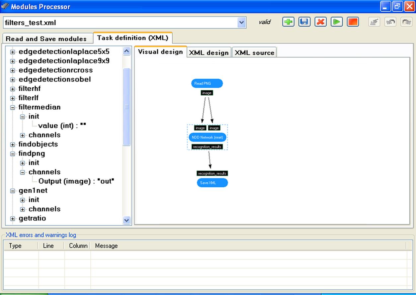
Task: Select the Task definition (XML) tab
Action: pos(133,38)
